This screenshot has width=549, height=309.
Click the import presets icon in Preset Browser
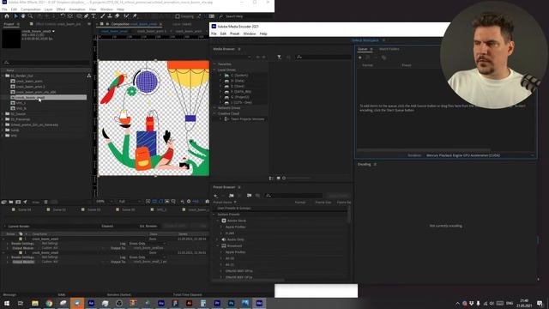(x=249, y=196)
